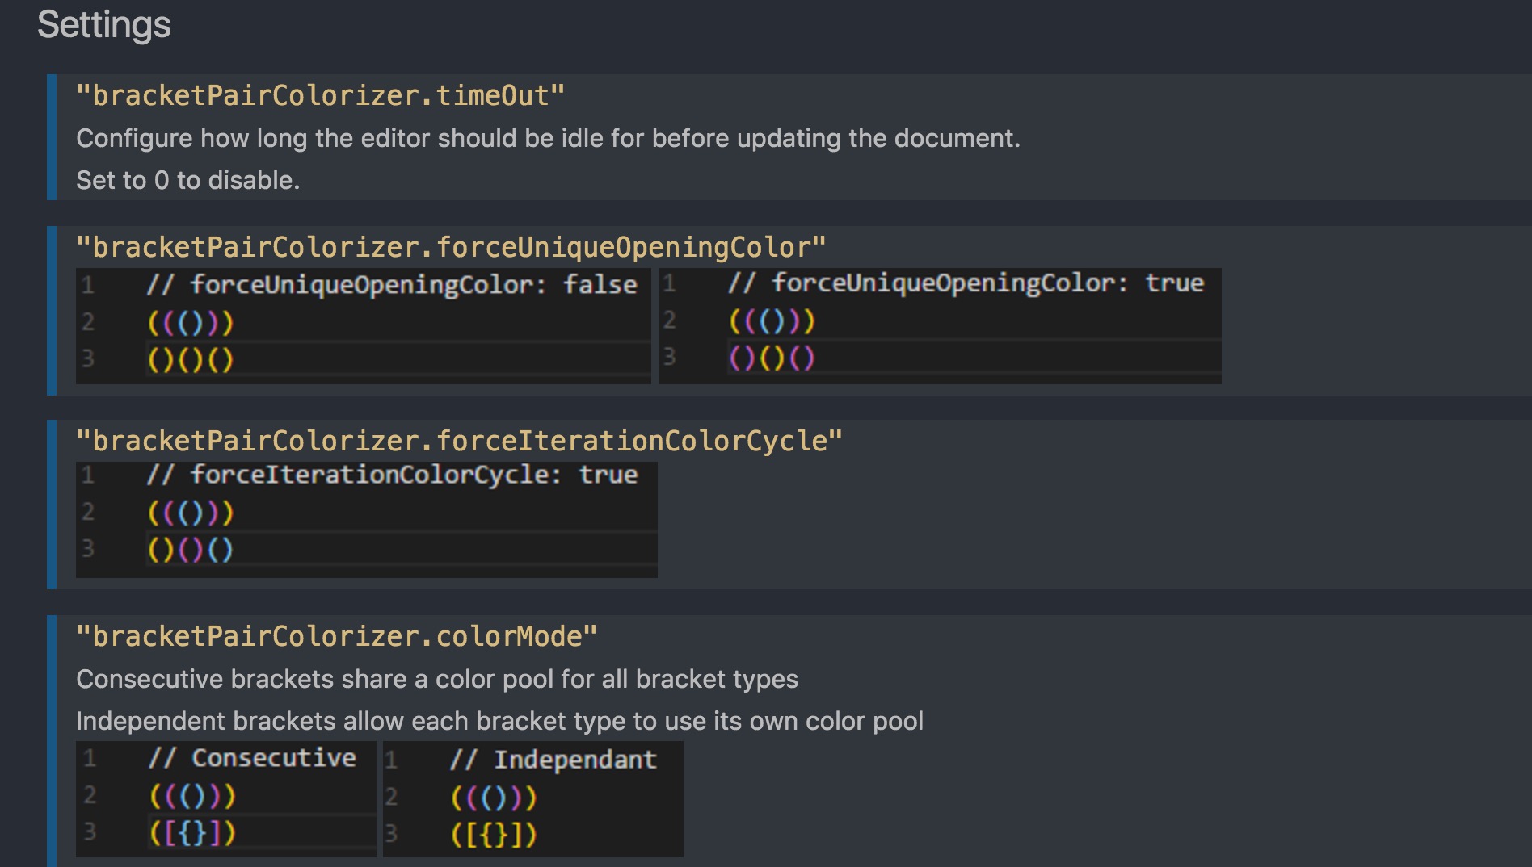
Task: Click the ([{}]) line in the Consecutive example
Action: tap(192, 833)
